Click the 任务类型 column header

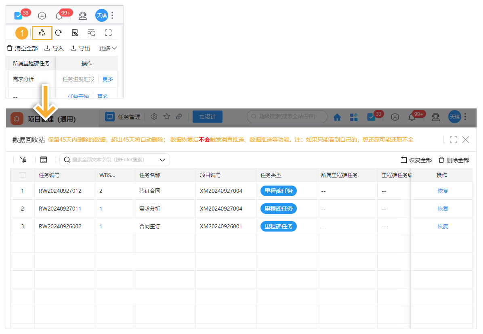(x=271, y=175)
